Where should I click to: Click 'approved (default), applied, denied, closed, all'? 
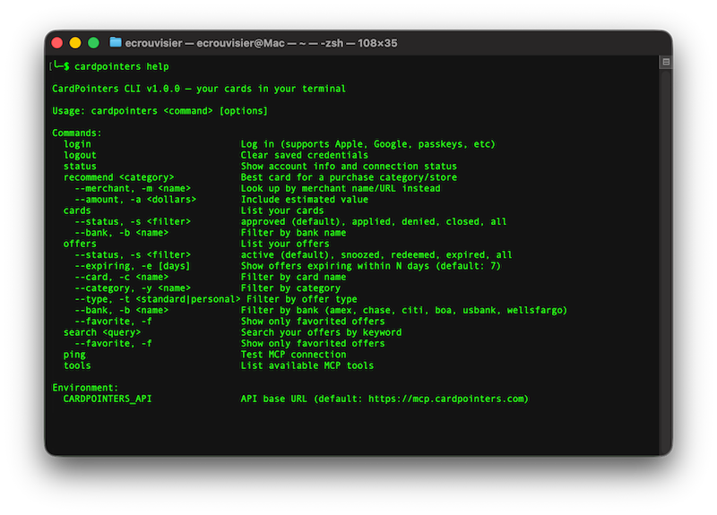(374, 221)
